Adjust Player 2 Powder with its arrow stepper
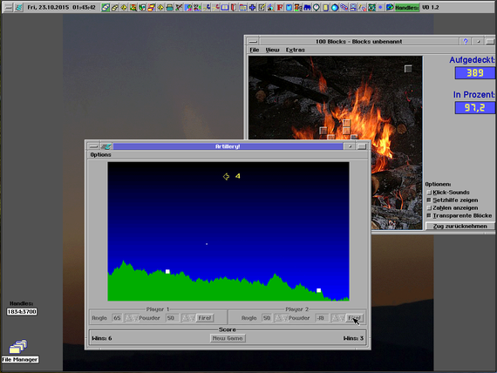Image resolution: width=497 pixels, height=373 pixels. 338,318
